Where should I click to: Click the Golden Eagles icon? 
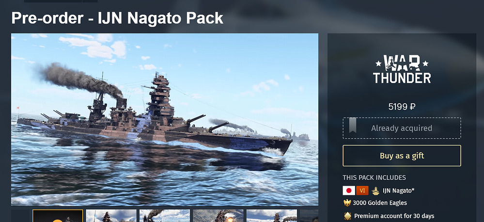pos(347,203)
